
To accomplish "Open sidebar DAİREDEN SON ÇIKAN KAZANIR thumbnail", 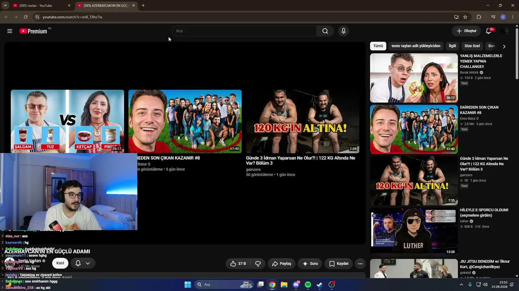I will (x=414, y=129).
